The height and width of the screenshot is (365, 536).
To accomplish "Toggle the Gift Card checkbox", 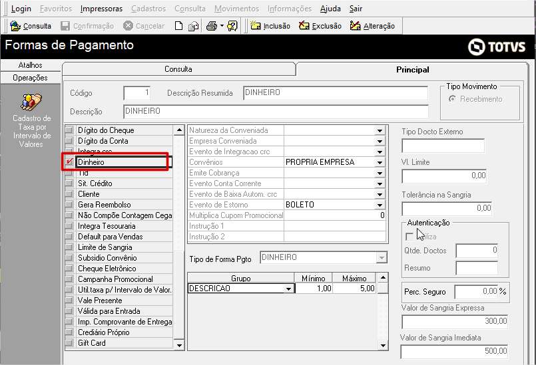I will click(x=69, y=343).
